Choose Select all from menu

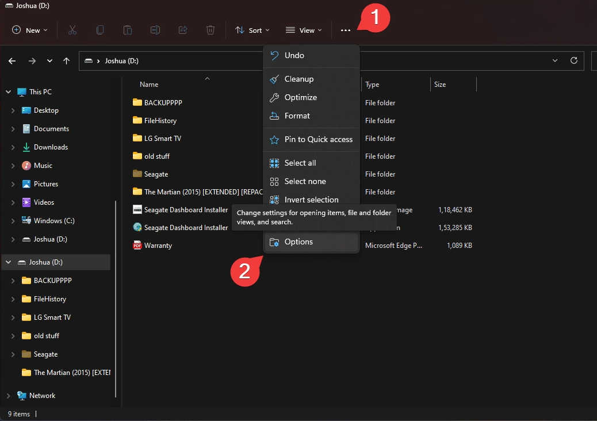click(312, 163)
